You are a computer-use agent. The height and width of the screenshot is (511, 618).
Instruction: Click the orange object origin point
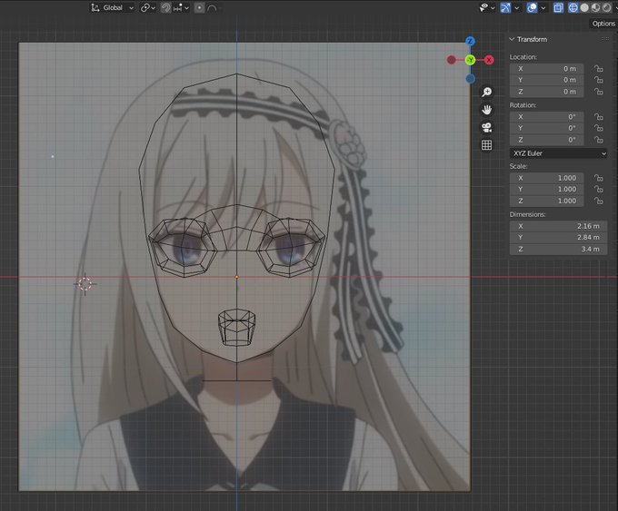click(x=236, y=278)
